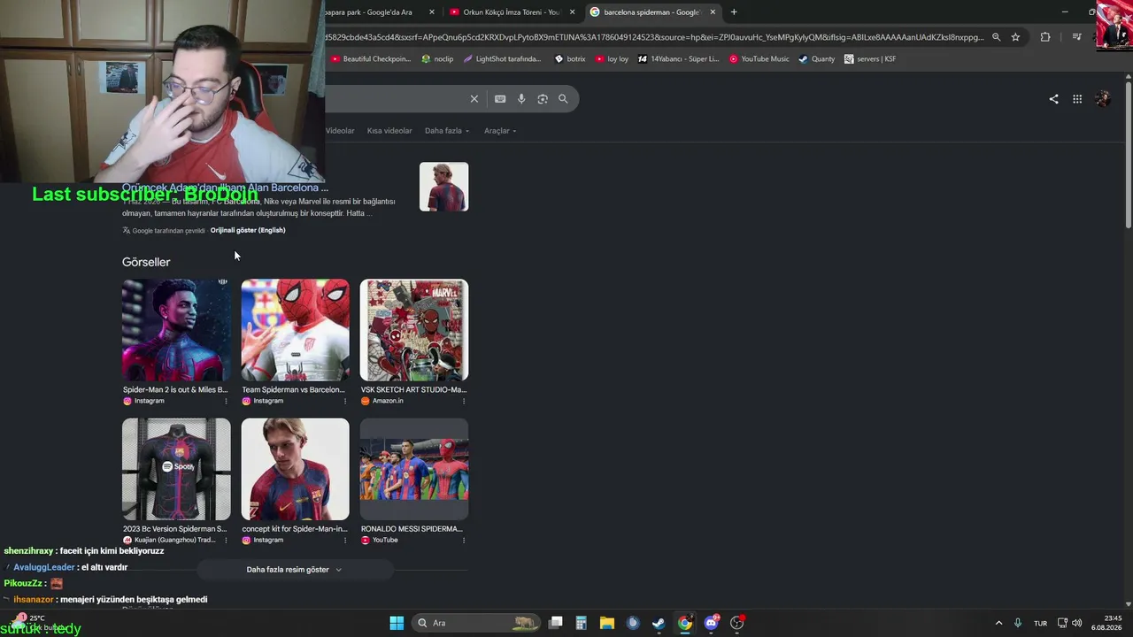Expand the 'Araçlar' tools dropdown
Viewport: 1133px width, 637px height.
coord(500,131)
